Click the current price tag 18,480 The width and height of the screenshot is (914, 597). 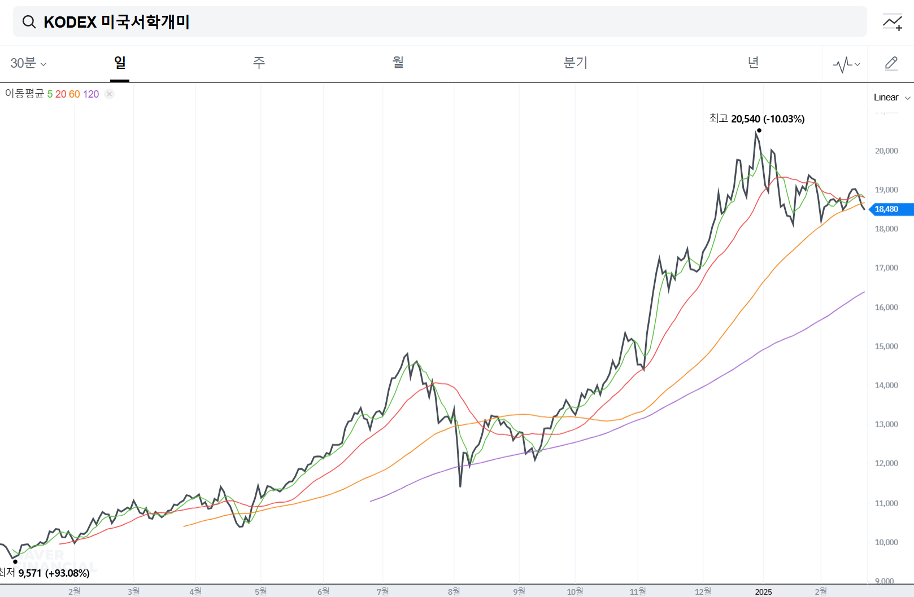pyautogui.click(x=891, y=209)
